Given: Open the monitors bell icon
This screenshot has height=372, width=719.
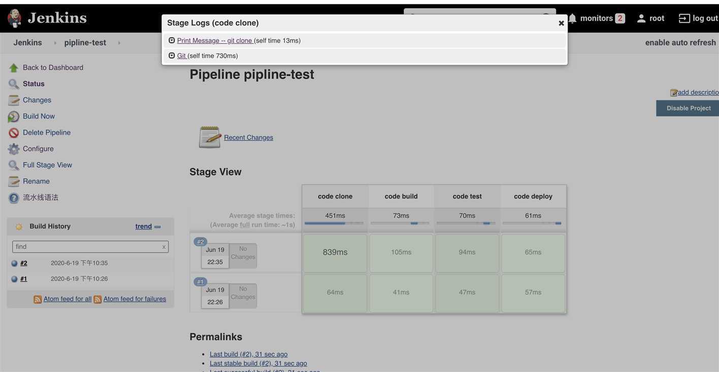Looking at the screenshot, I should click(572, 18).
